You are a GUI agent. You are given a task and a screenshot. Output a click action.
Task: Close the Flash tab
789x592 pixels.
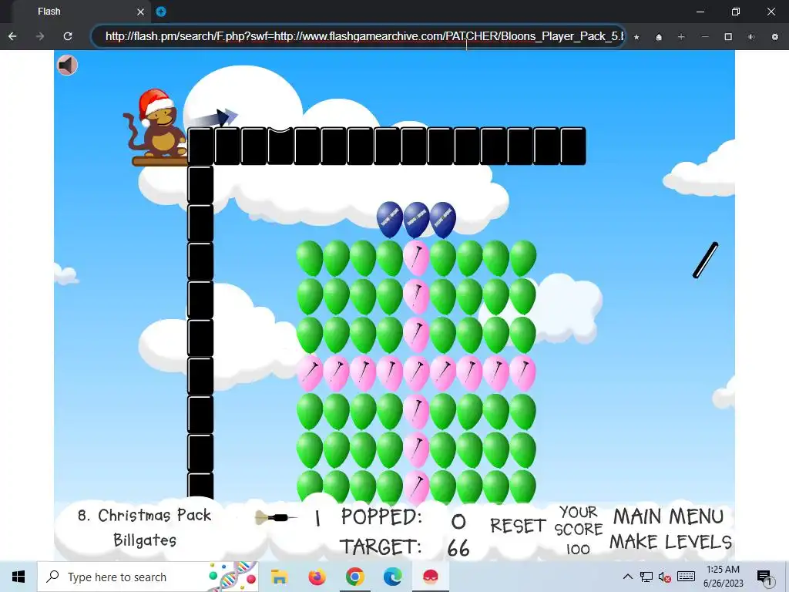141,12
